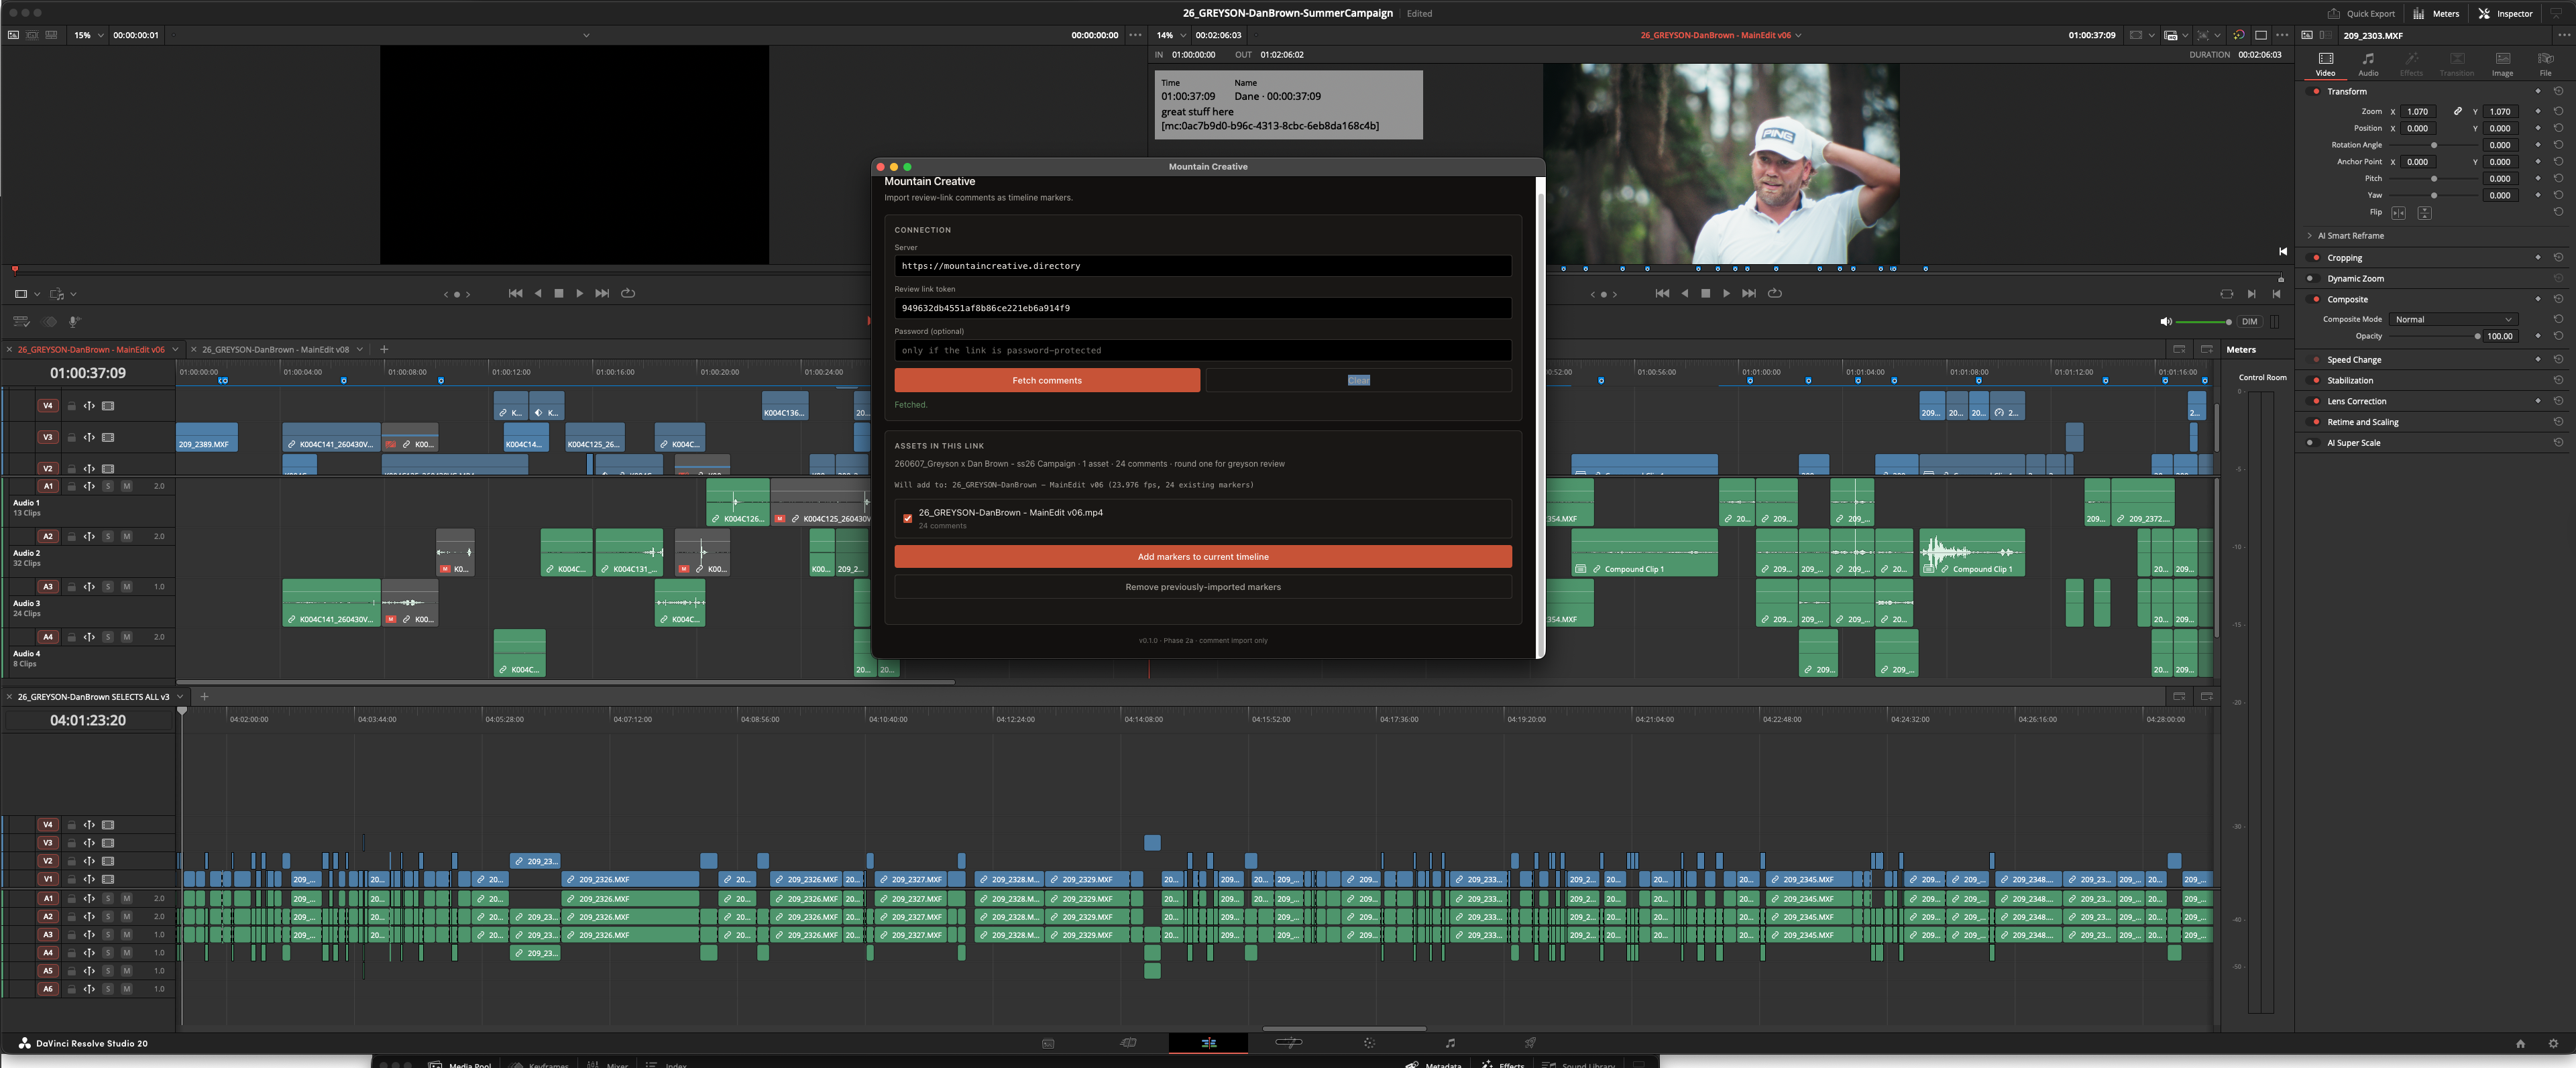This screenshot has width=2576, height=1068.
Task: Toggle loop playback in source viewer
Action: pyautogui.click(x=628, y=293)
